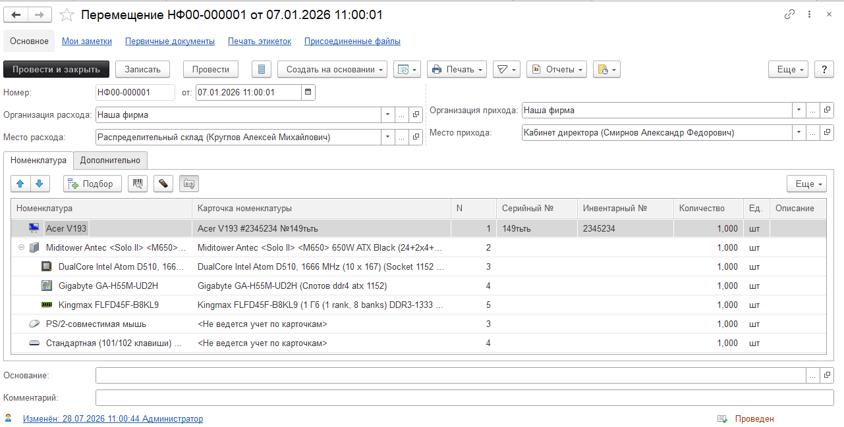Viewport: 844px width, 427px height.
Task: Switch to the Мои заметки tab
Action: (87, 41)
